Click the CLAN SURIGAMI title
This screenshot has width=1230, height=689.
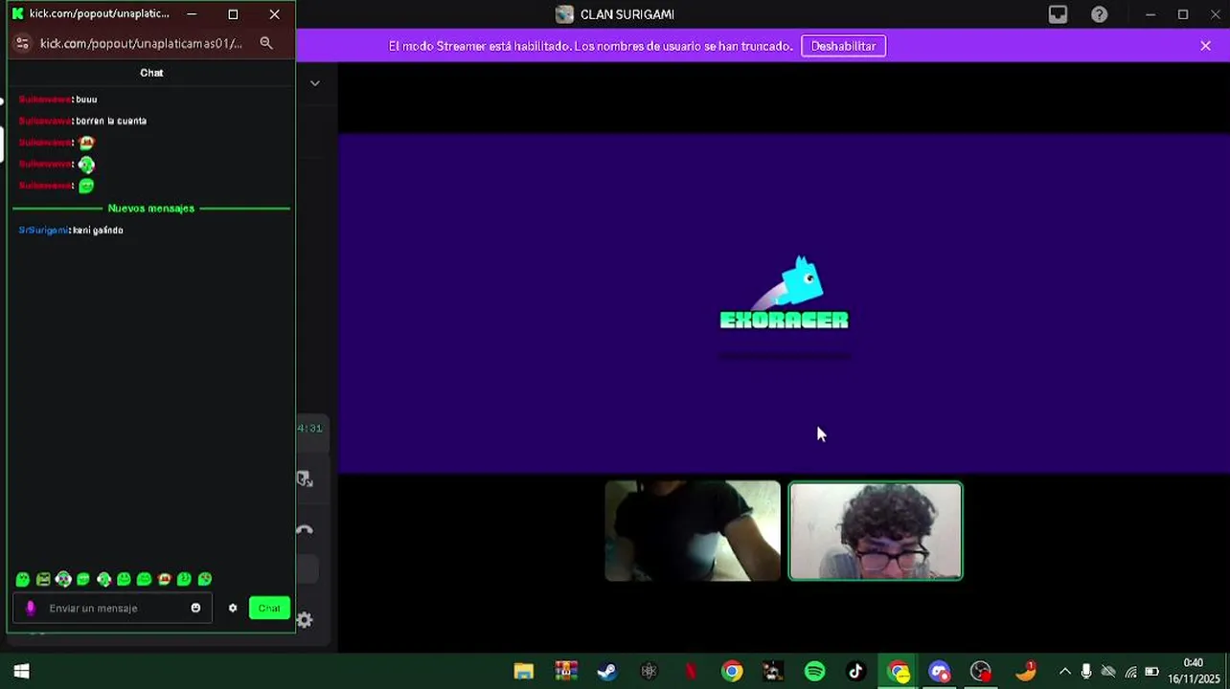[x=627, y=14]
